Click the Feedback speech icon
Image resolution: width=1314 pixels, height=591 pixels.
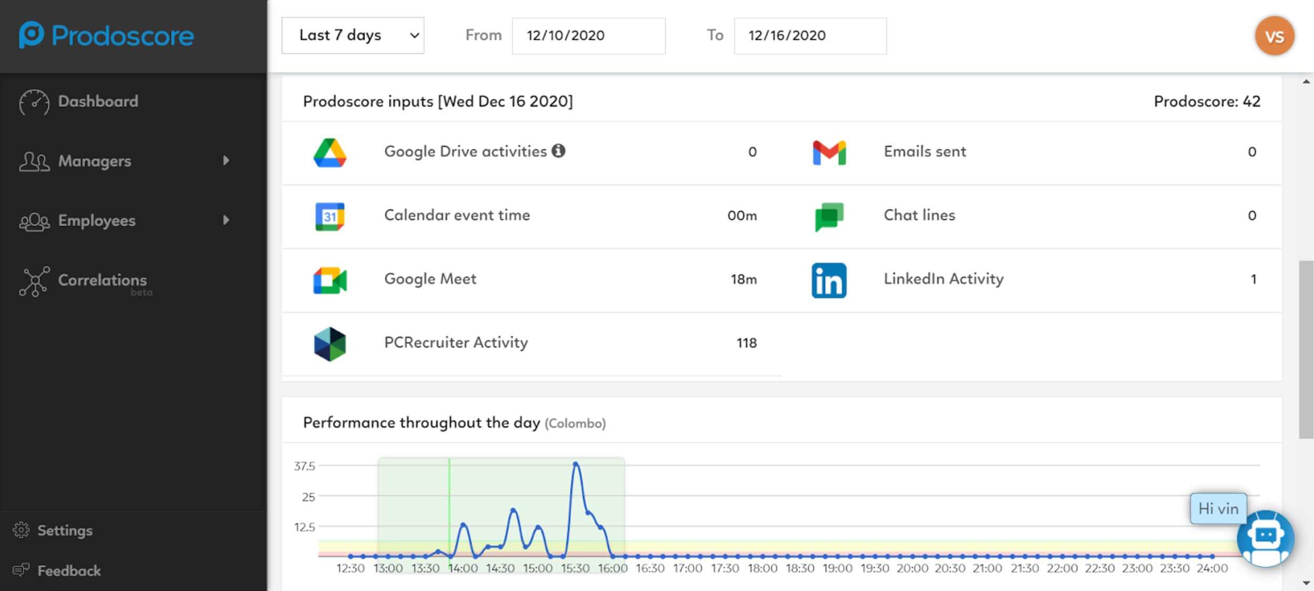point(21,570)
